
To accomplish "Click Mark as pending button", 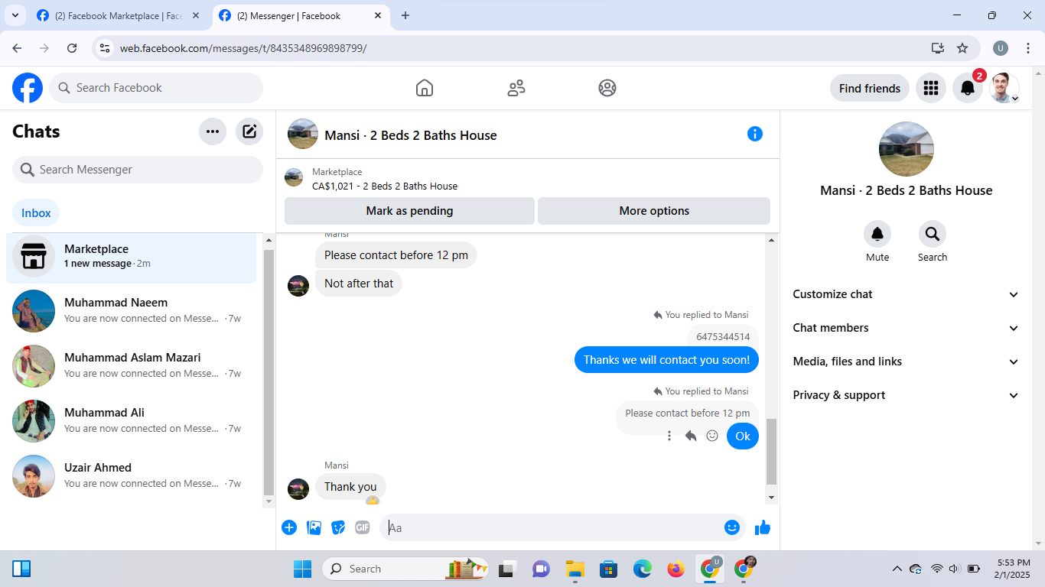I will coord(409,211).
